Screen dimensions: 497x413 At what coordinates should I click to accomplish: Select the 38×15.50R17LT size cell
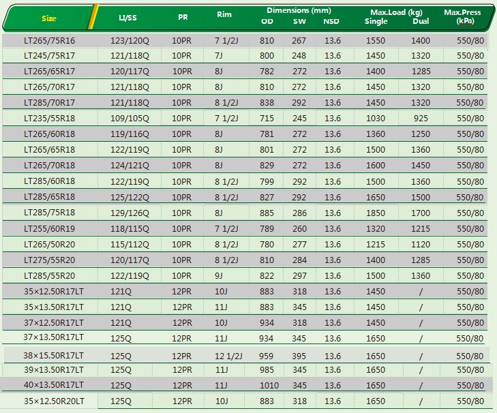pos(53,356)
